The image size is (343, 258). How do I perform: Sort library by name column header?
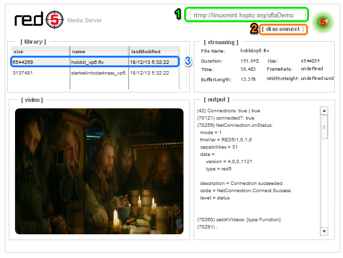[x=99, y=51]
